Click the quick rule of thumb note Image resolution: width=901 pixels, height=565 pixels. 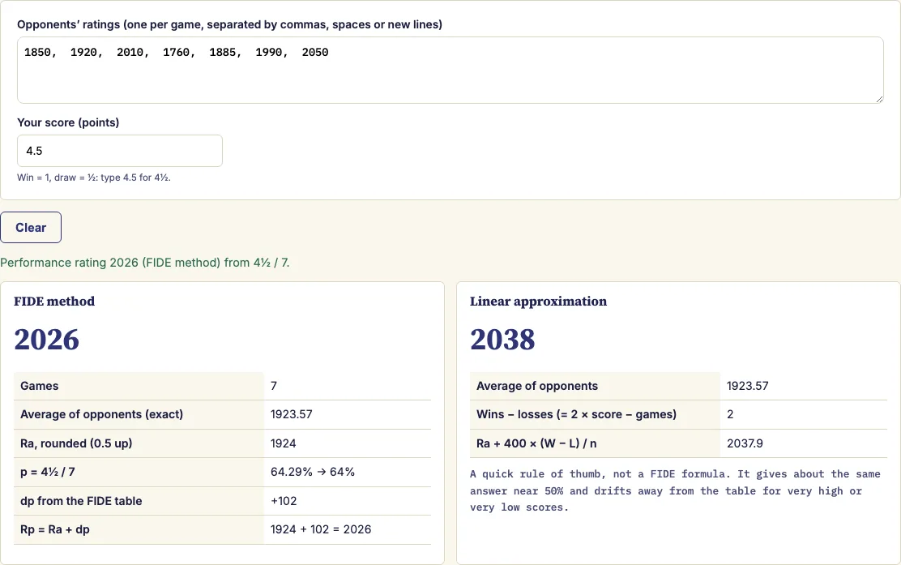[x=675, y=490]
